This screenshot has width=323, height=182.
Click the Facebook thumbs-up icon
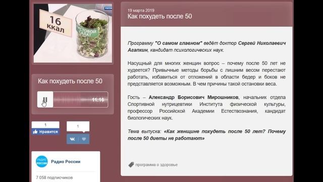35,131
